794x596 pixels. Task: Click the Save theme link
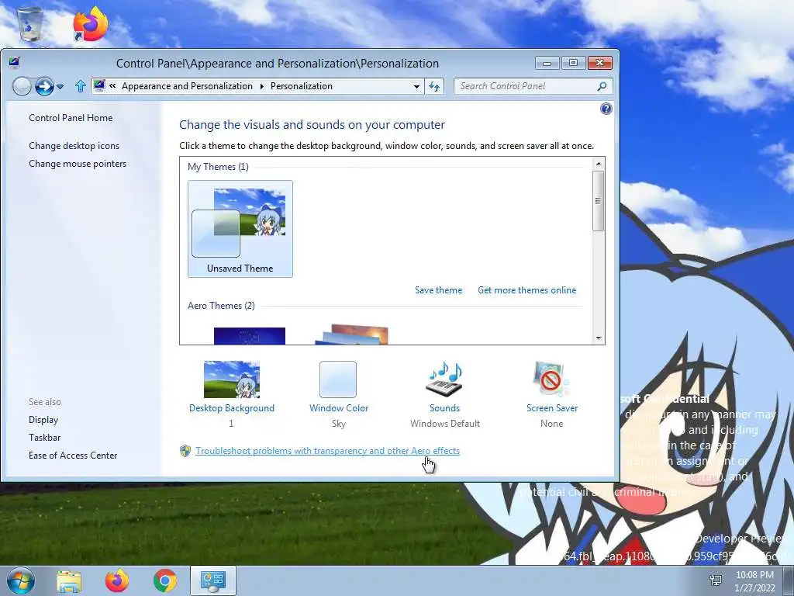pos(439,290)
